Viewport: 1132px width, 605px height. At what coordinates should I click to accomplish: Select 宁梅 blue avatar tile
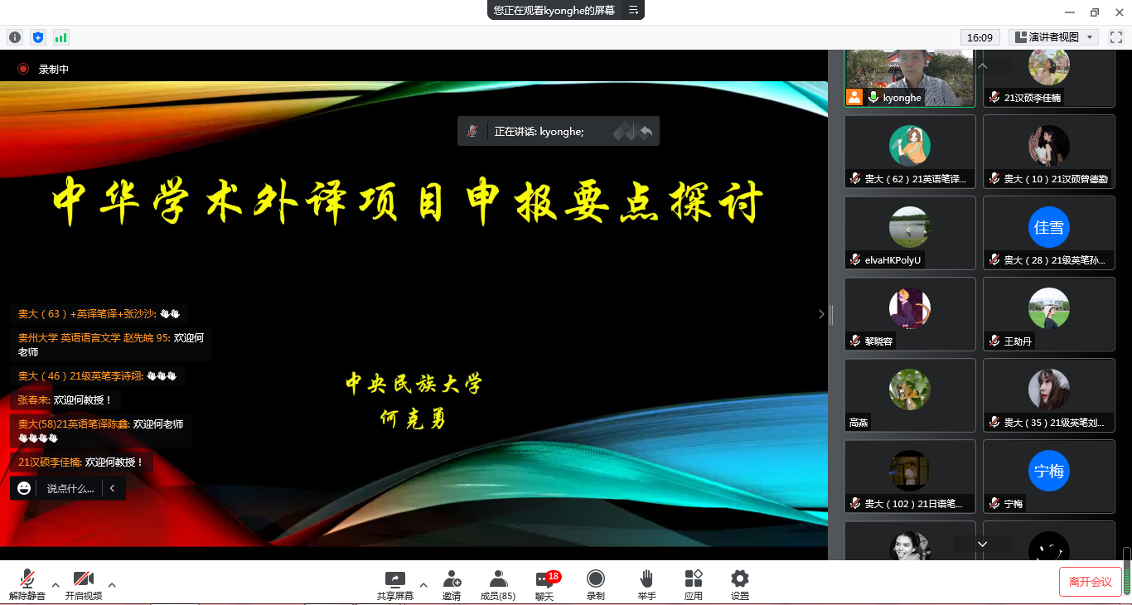[x=1049, y=471]
